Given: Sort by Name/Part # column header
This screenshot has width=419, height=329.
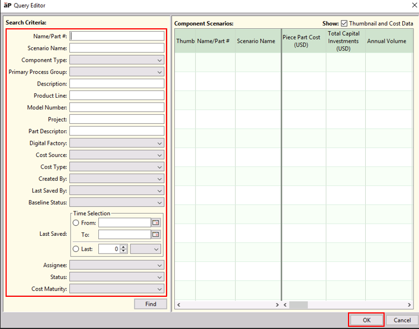Looking at the screenshot, I should pyautogui.click(x=215, y=41).
